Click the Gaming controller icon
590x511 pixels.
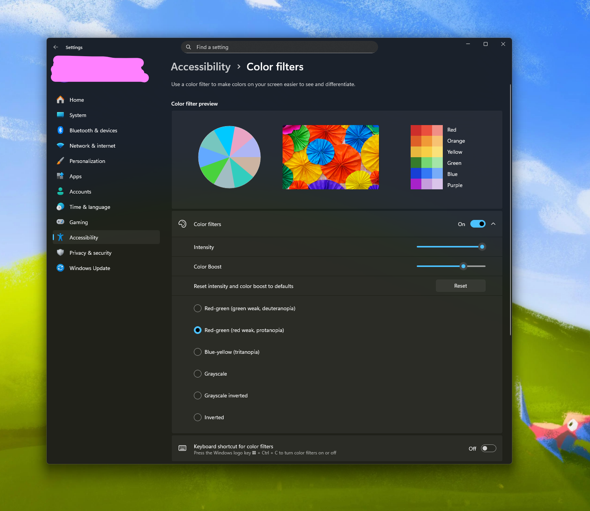(x=60, y=222)
